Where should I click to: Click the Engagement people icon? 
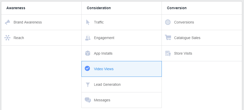88,38
